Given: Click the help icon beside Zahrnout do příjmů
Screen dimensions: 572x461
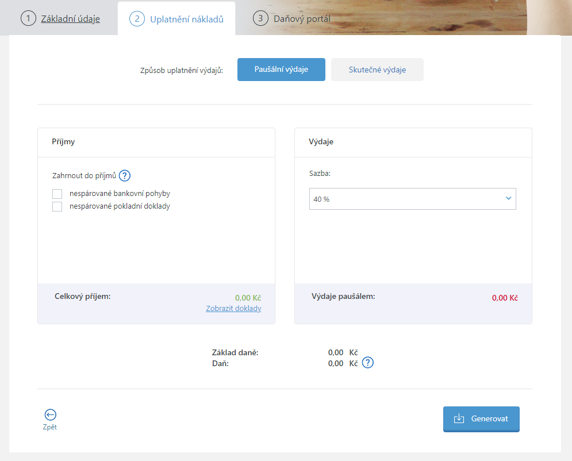Looking at the screenshot, I should coord(125,176).
